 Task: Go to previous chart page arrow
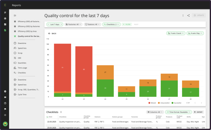tap(195, 103)
